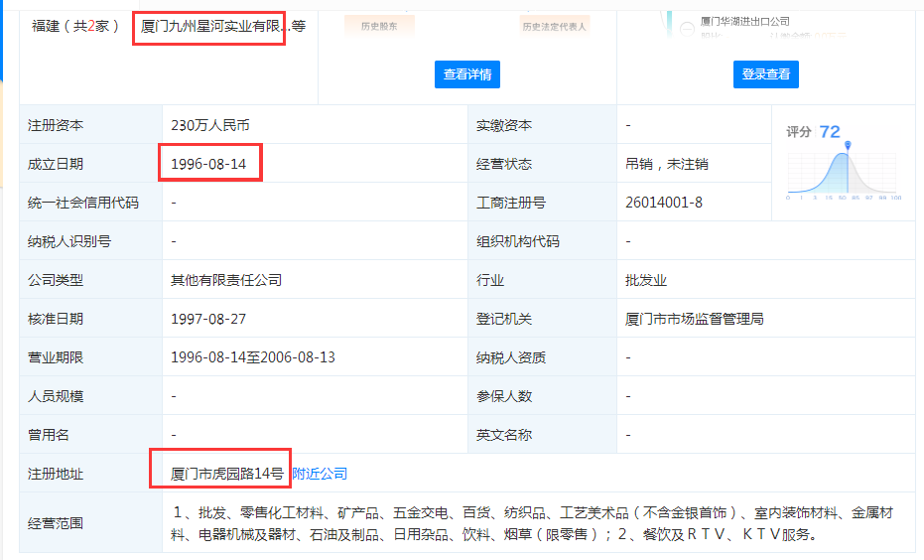Open the 附近公司 link
924x560 pixels.
tap(320, 474)
